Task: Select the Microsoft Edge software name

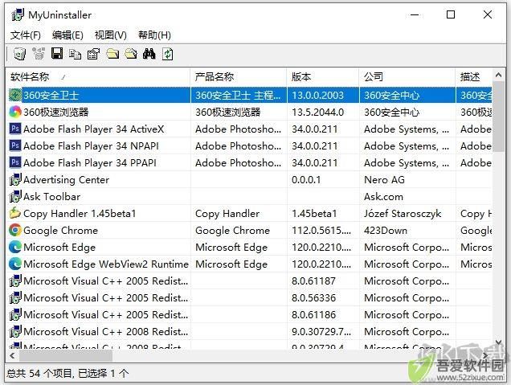Action: tap(59, 248)
